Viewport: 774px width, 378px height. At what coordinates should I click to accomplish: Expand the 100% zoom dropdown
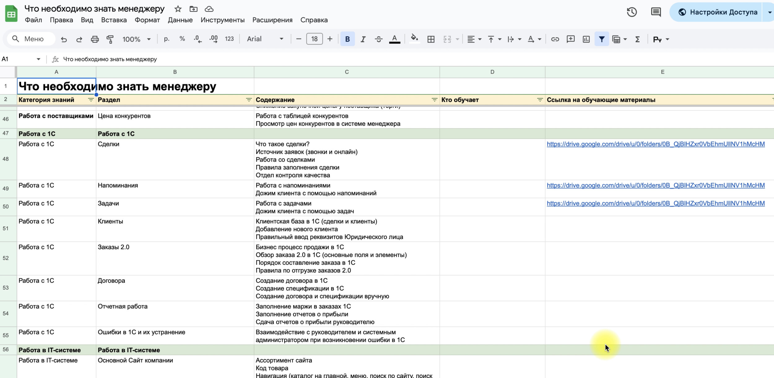136,39
